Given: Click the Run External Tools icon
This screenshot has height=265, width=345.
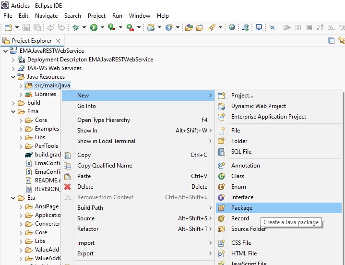Looking at the screenshot, I should (130, 27).
